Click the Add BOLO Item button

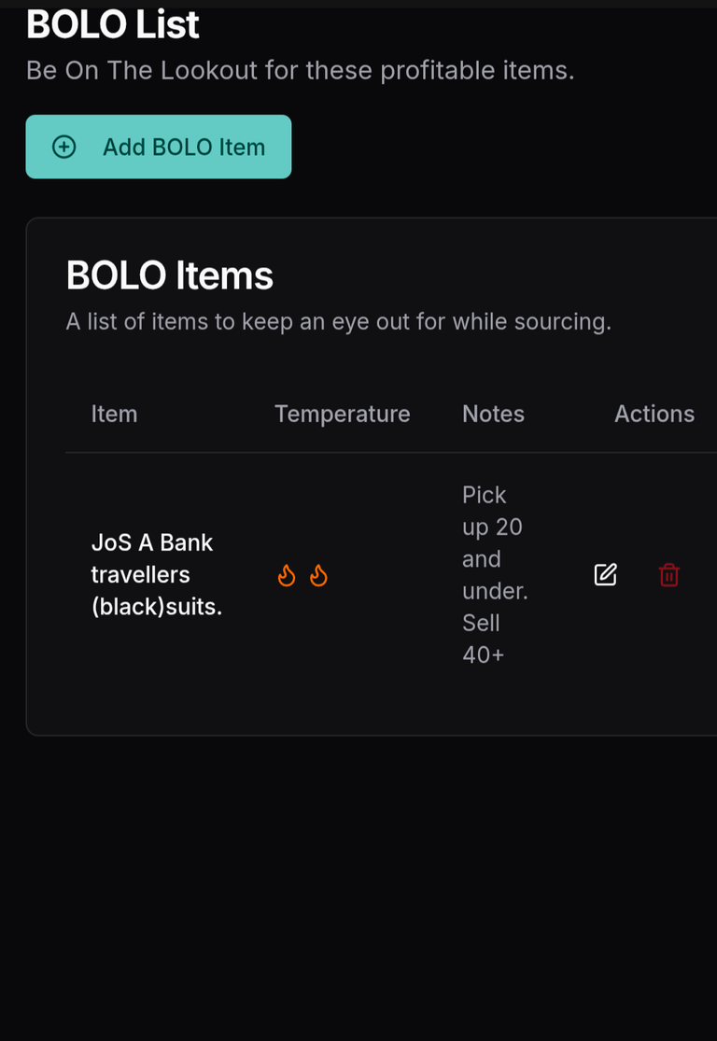tap(158, 147)
